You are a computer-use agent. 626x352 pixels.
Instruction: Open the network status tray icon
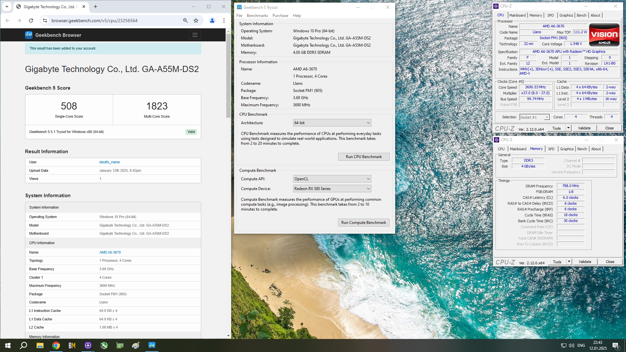pyautogui.click(x=563, y=345)
